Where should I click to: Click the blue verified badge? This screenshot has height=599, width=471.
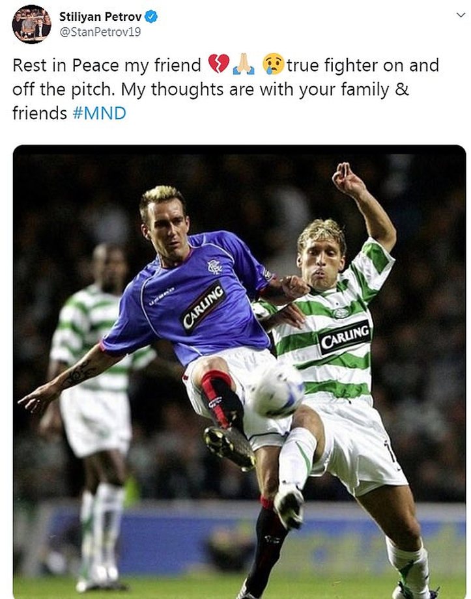click(151, 17)
